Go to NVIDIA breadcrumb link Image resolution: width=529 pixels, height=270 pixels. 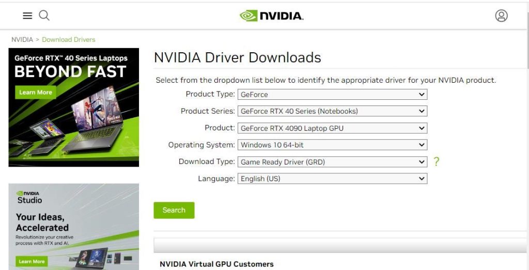click(22, 40)
